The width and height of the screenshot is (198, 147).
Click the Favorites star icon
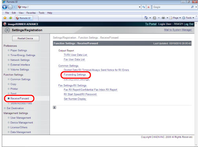[x=5, y=18]
